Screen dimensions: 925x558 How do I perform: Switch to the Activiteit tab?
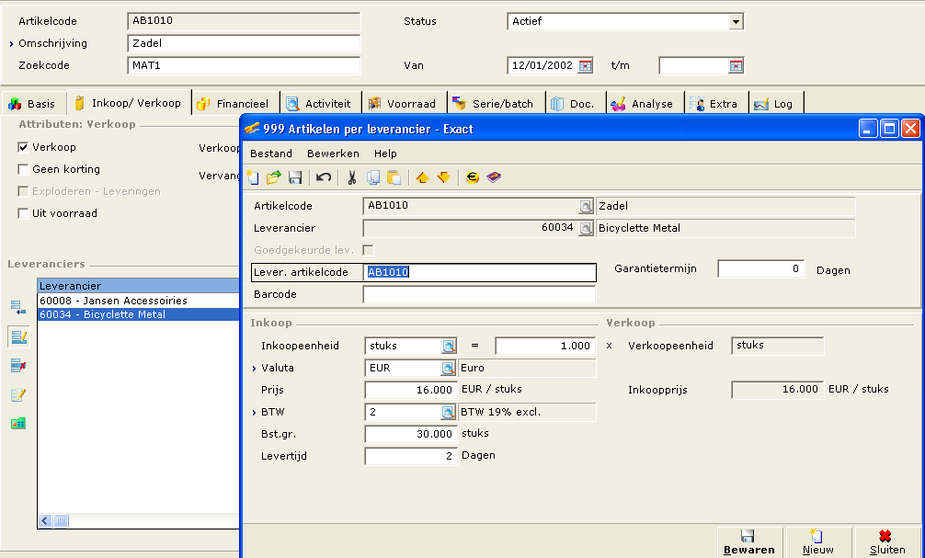pyautogui.click(x=319, y=103)
